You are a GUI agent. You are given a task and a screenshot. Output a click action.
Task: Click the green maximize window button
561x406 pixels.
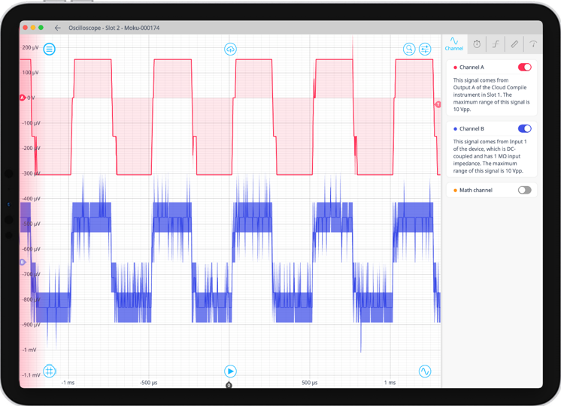[x=41, y=28]
